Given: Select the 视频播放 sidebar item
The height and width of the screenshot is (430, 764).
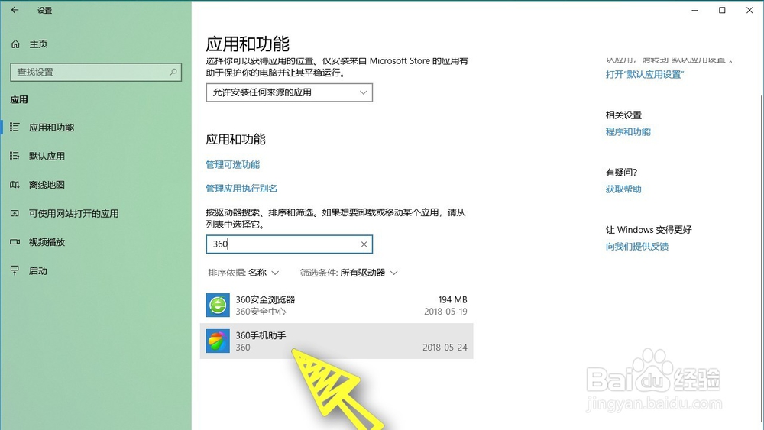Looking at the screenshot, I should point(95,242).
